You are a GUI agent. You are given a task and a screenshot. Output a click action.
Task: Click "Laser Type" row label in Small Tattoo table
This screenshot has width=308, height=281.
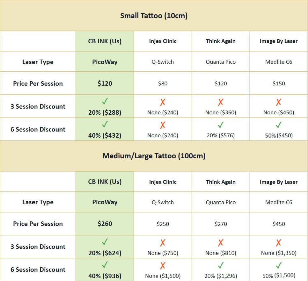pos(38,62)
